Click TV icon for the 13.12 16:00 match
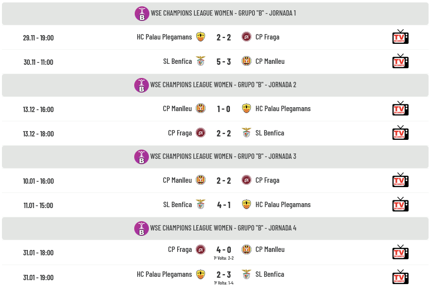 (x=400, y=109)
